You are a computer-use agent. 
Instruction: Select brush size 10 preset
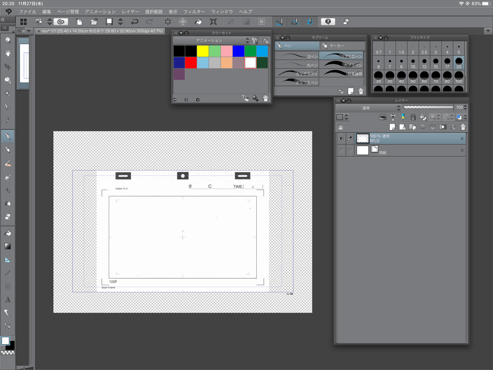(413, 64)
